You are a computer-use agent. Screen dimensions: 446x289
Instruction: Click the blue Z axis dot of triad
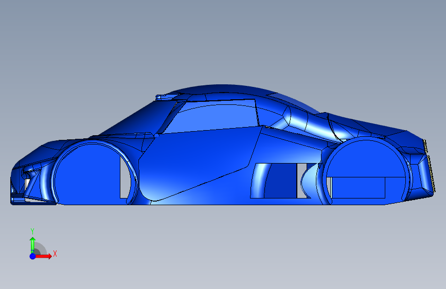pos(33,256)
